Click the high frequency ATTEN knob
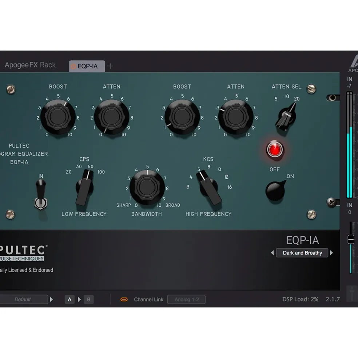Screen dimensions: 358x358 (236, 117)
